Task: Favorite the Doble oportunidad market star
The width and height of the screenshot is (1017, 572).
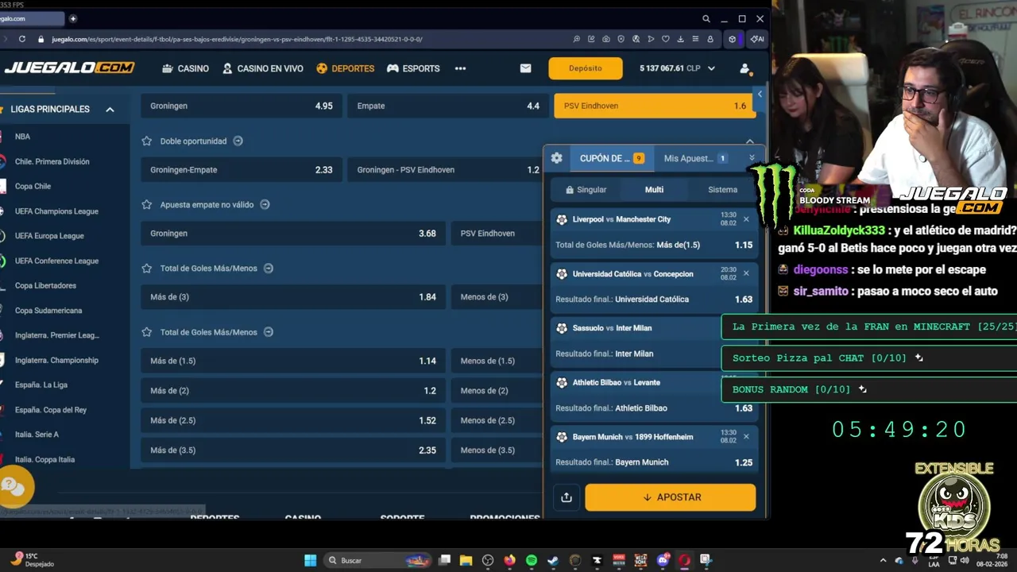Action: click(146, 141)
